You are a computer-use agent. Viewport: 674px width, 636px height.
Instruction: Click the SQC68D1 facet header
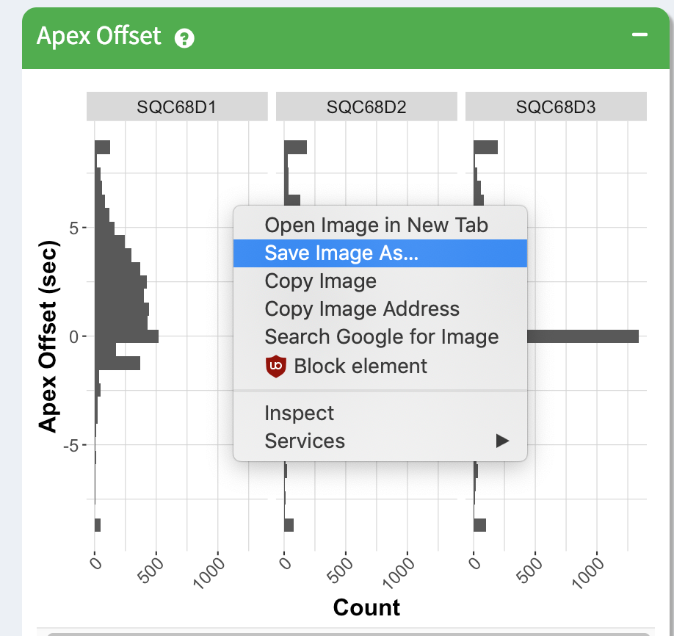pyautogui.click(x=177, y=106)
